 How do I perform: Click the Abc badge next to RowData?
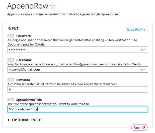(11, 80)
